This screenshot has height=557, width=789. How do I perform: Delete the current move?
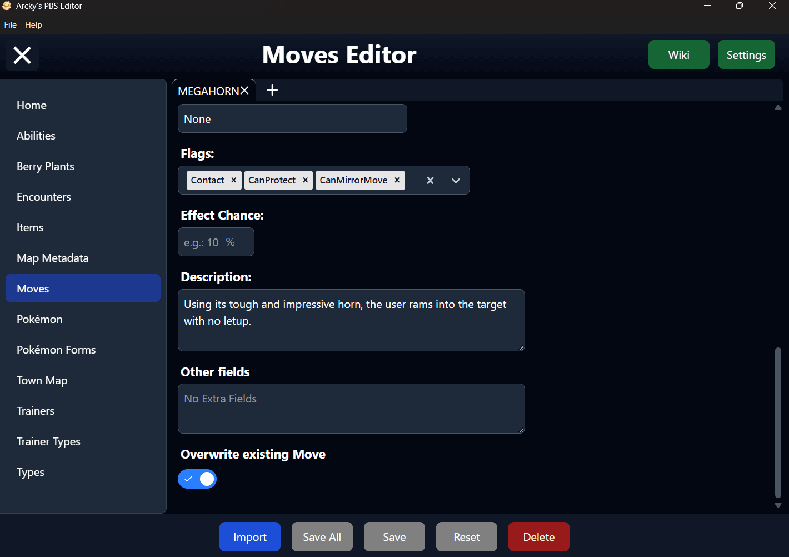pos(539,537)
